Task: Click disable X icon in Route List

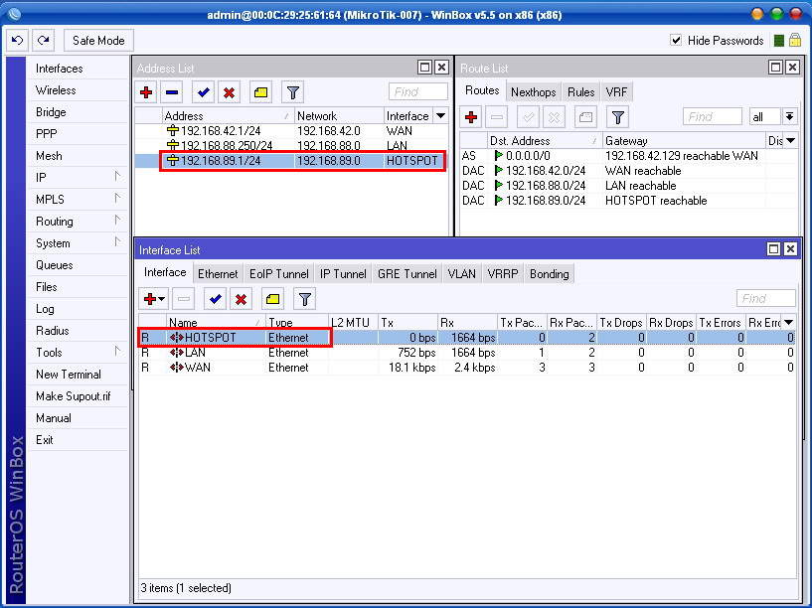Action: (554, 117)
